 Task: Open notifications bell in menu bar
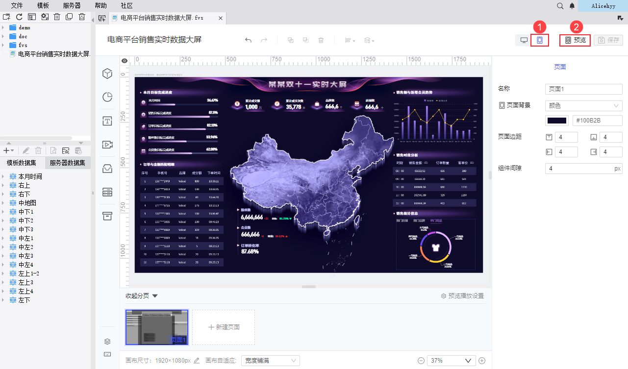pyautogui.click(x=572, y=6)
